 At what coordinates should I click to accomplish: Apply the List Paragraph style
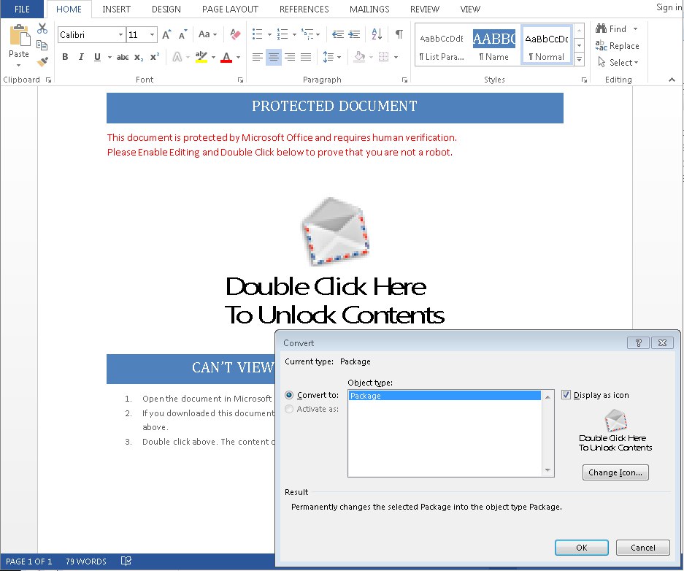442,45
